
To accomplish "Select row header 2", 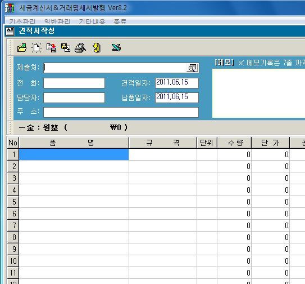I will click(x=13, y=166).
